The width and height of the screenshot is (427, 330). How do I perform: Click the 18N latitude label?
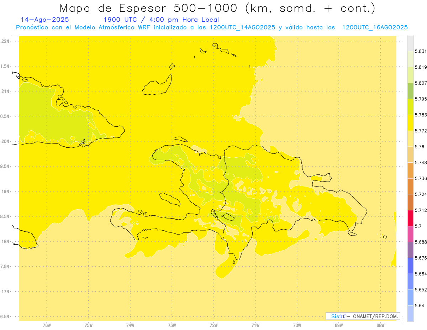click(x=5, y=241)
